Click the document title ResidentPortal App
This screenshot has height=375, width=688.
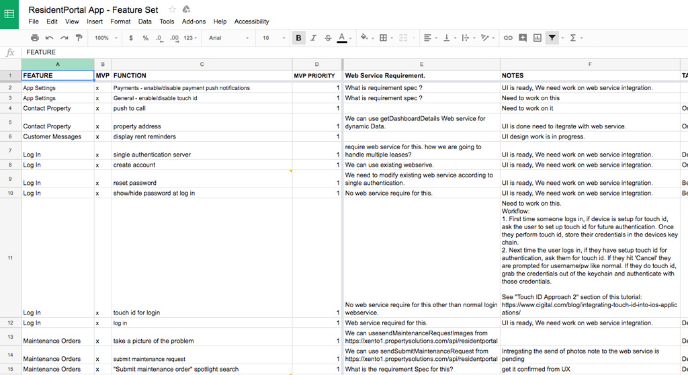[x=93, y=9]
